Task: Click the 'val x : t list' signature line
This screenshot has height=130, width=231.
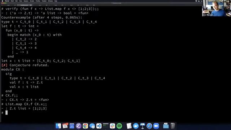Action: click(x=24, y=87)
